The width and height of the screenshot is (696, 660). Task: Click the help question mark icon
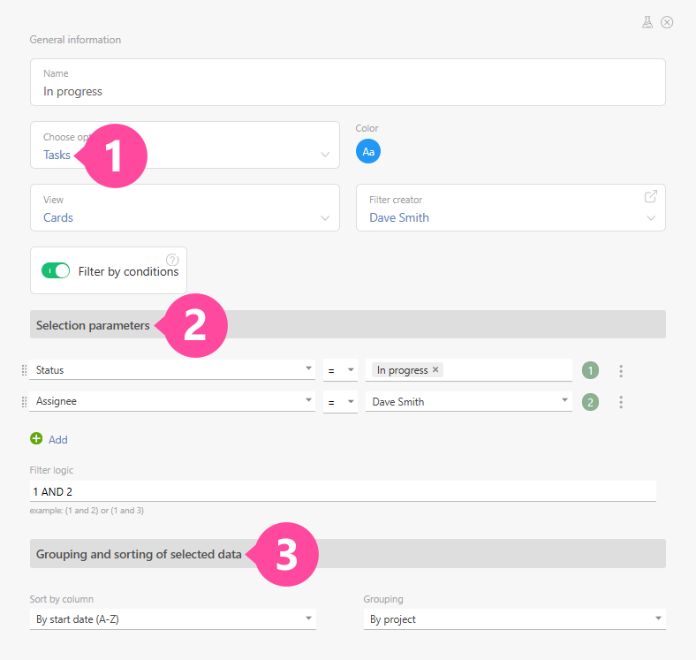[172, 260]
